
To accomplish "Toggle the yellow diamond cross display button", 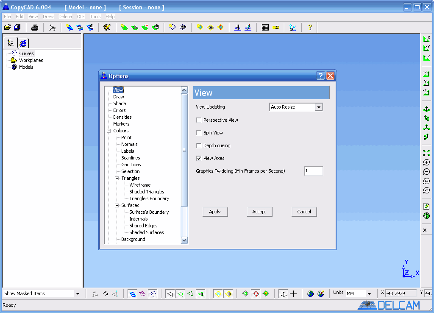I will pos(218,294).
